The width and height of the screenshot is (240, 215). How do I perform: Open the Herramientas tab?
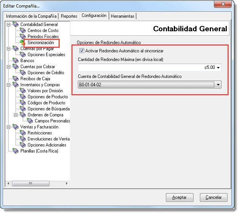click(122, 16)
